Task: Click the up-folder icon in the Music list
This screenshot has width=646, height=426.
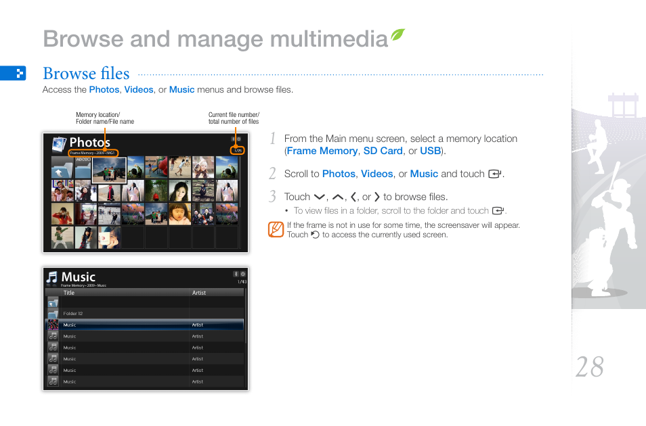Action: point(53,302)
